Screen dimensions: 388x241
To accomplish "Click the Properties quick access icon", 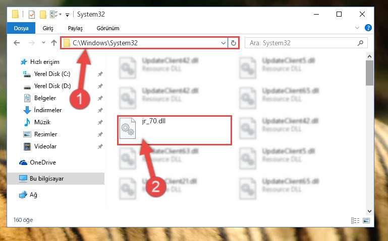I will pyautogui.click(x=32, y=15).
